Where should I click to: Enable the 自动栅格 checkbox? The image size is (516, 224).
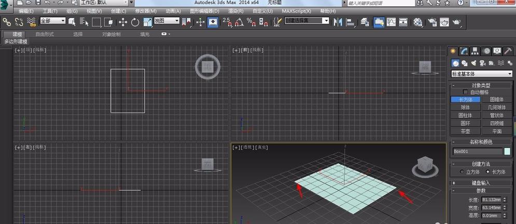tap(465, 92)
